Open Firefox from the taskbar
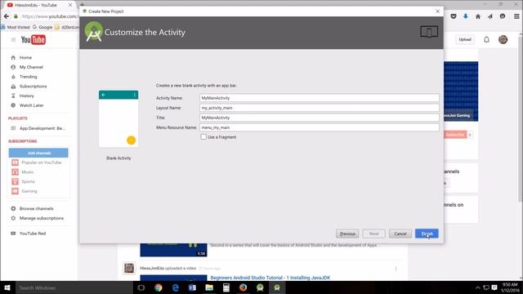Viewport: 523px width, 294px height. pyautogui.click(x=244, y=287)
